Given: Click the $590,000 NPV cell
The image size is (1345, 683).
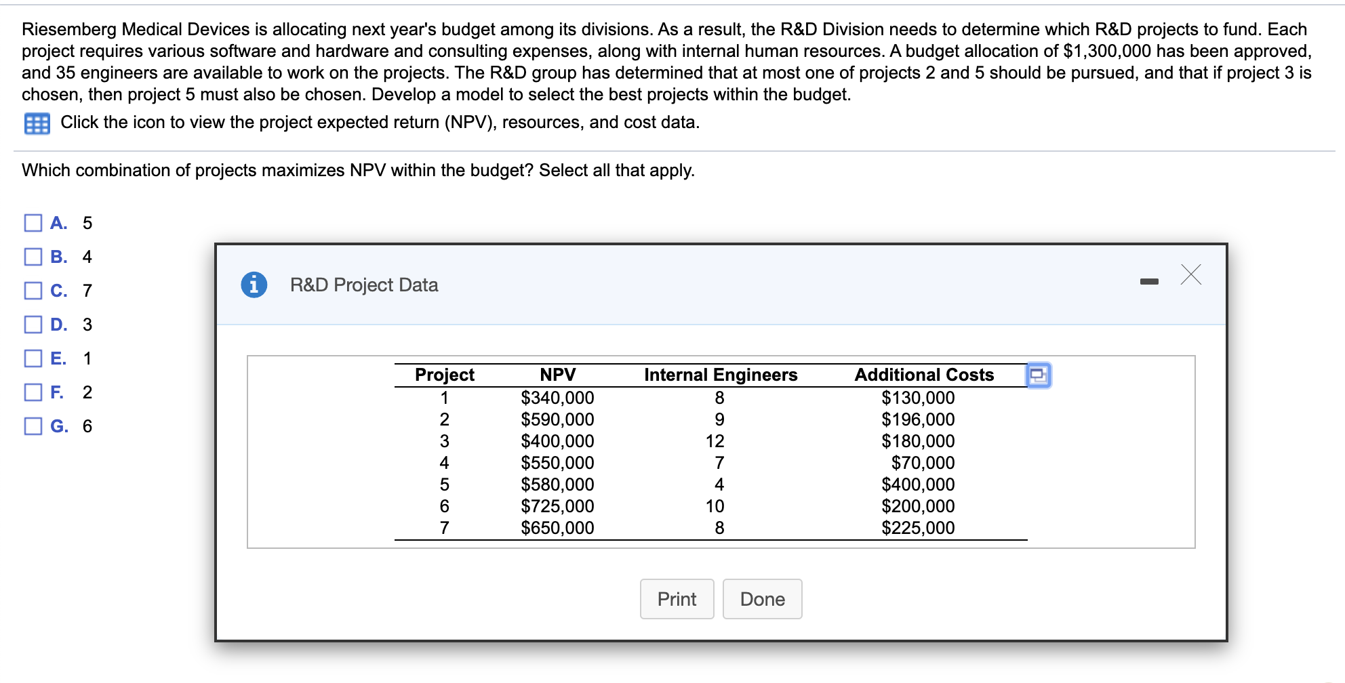Looking at the screenshot, I should [x=557, y=419].
